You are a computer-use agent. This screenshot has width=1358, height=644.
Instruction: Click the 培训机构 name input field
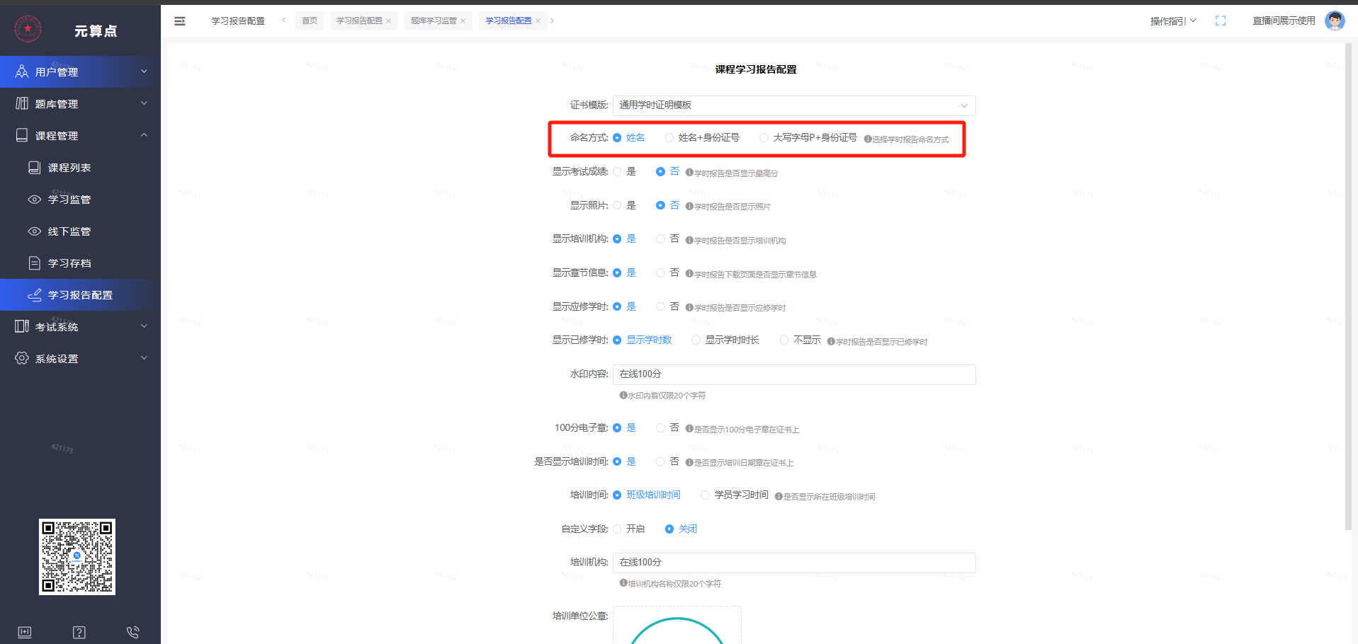pos(794,563)
